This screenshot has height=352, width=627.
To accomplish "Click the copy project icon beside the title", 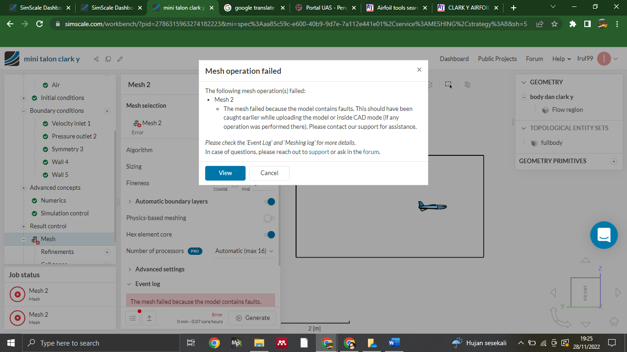I will [x=108, y=59].
